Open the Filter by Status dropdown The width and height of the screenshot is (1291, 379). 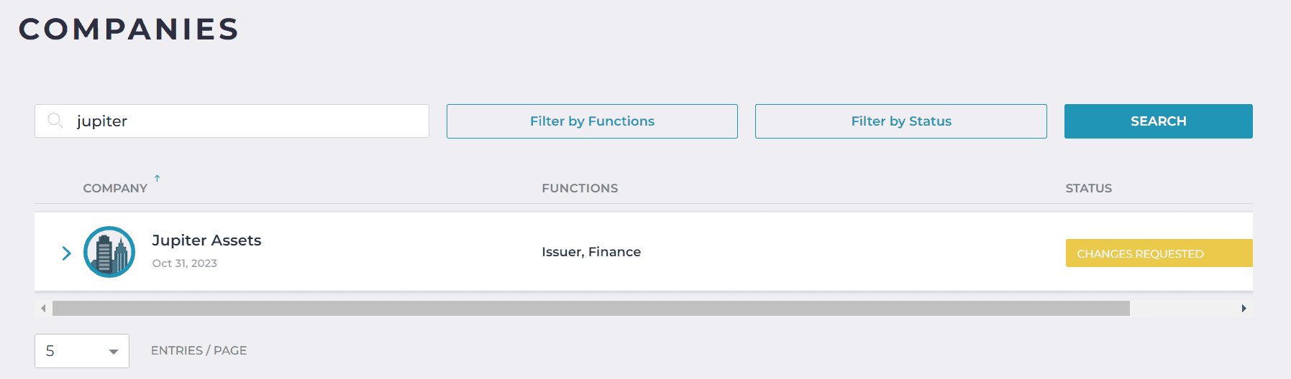[x=900, y=121]
